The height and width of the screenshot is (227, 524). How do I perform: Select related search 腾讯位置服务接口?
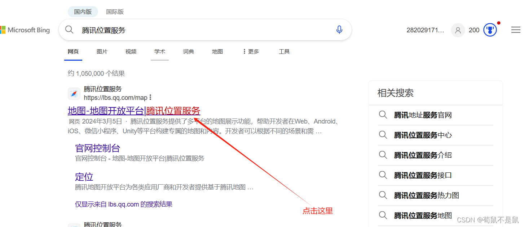coord(423,176)
